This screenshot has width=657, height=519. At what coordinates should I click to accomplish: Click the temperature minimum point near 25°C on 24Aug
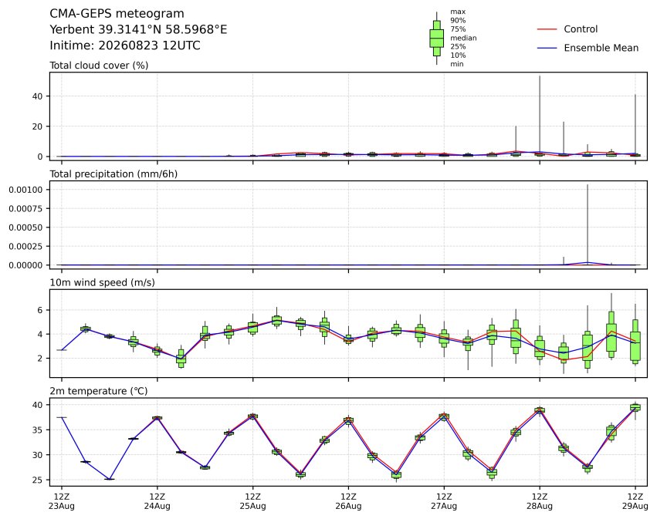pyautogui.click(x=110, y=479)
